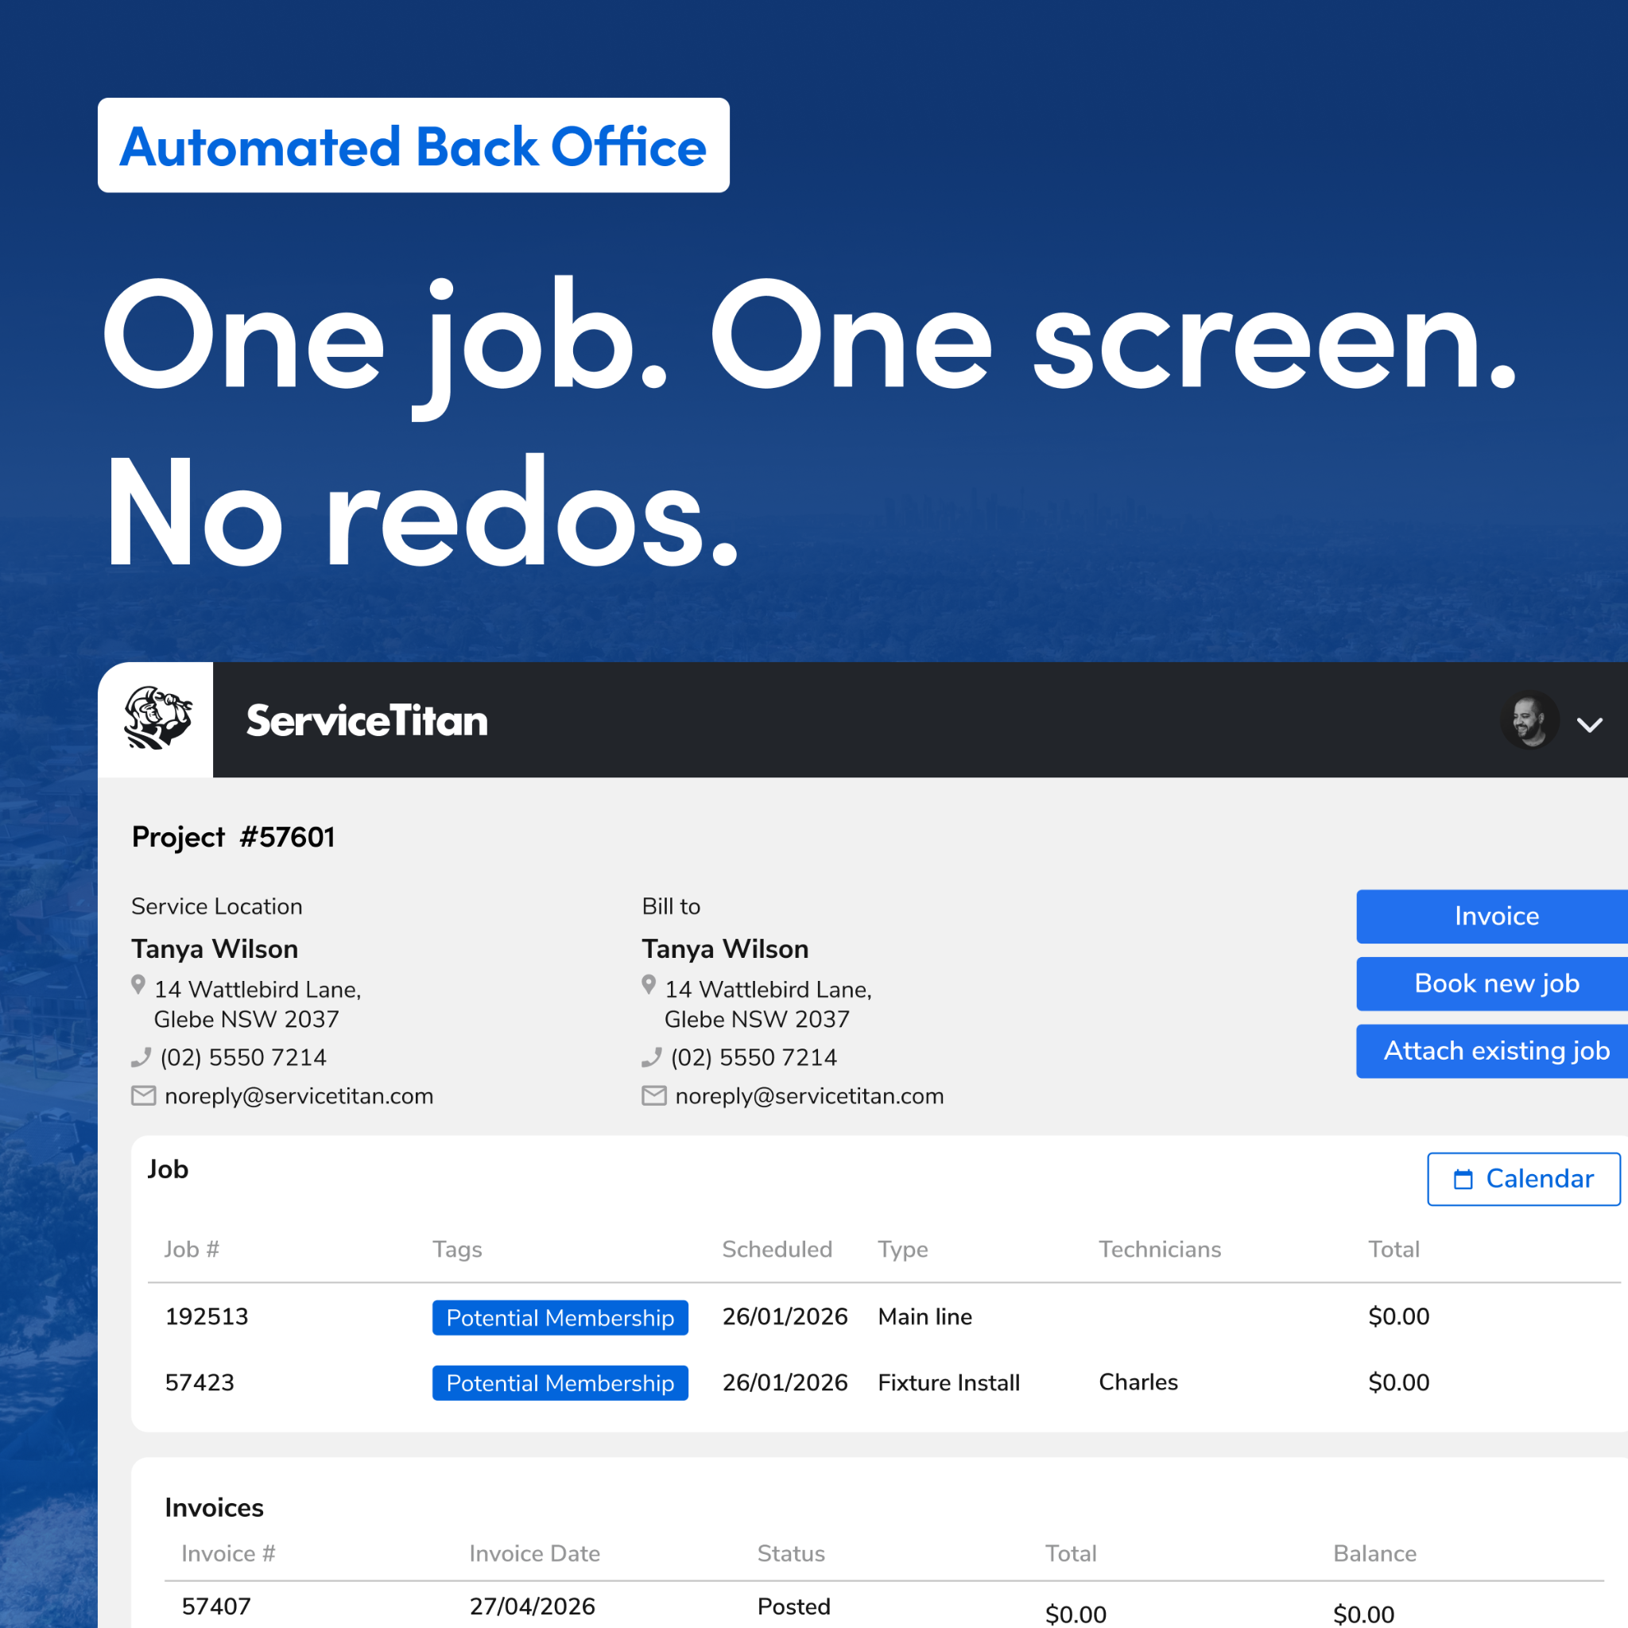Click the Status column header
The width and height of the screenshot is (1628, 1628).
pyautogui.click(x=791, y=1553)
